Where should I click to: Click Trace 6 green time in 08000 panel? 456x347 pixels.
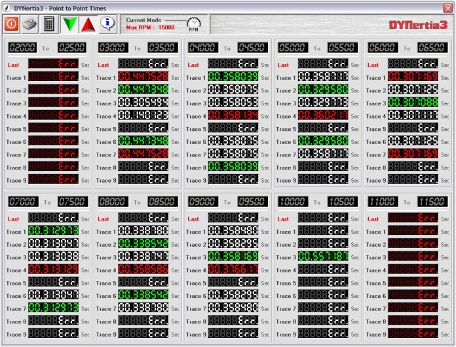(143, 296)
